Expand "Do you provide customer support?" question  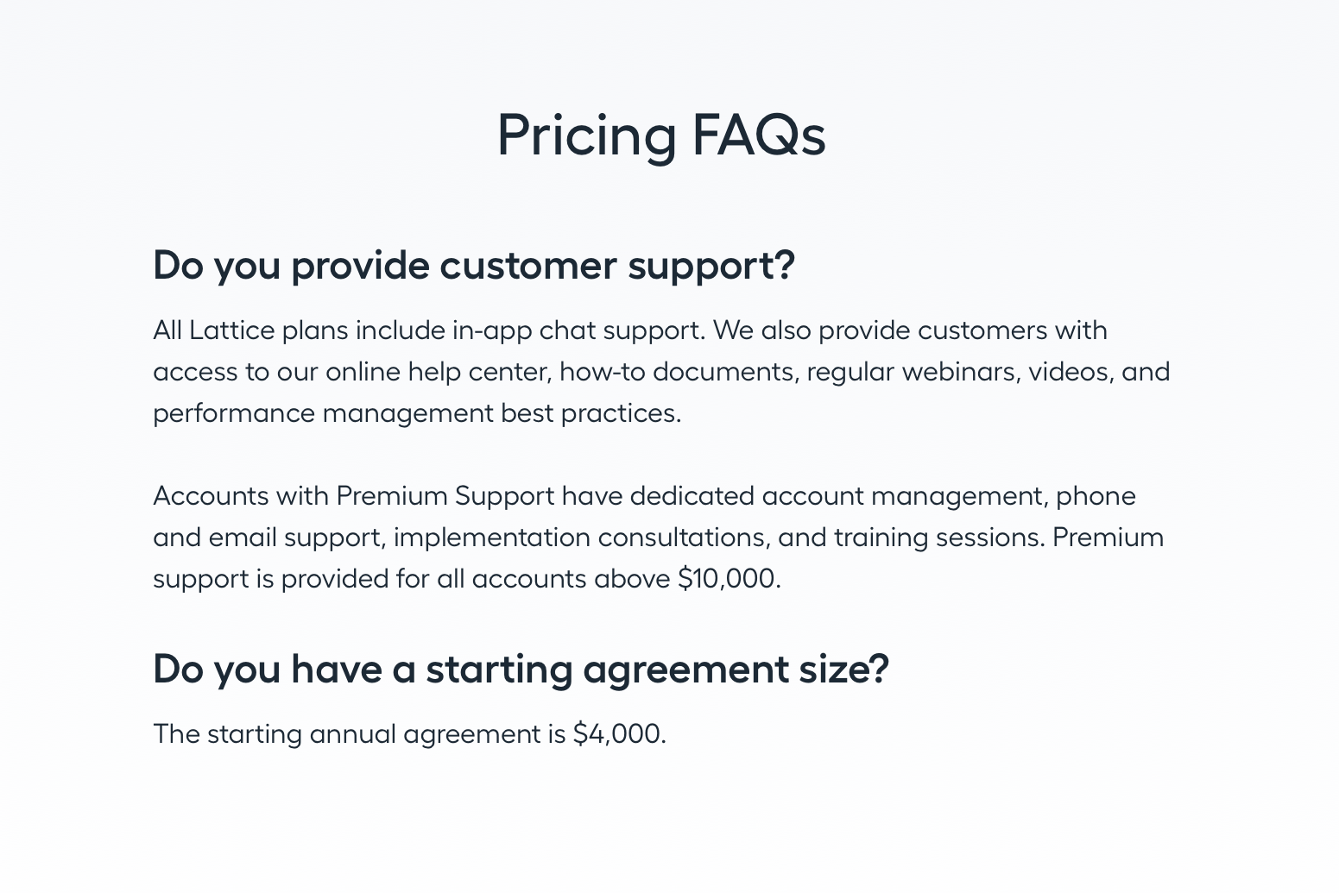[x=473, y=265]
